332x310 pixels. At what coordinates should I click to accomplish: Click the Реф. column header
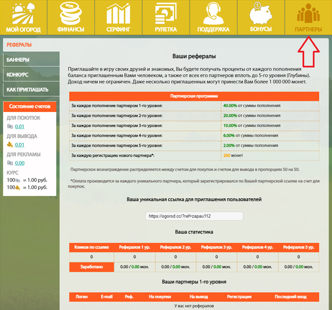129,297
